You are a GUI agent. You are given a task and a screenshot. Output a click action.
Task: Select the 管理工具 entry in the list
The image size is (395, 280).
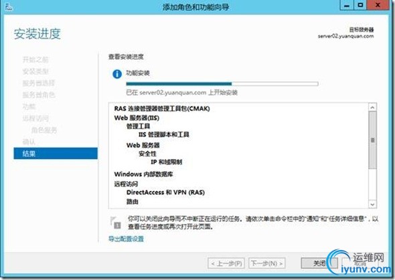[x=138, y=126]
